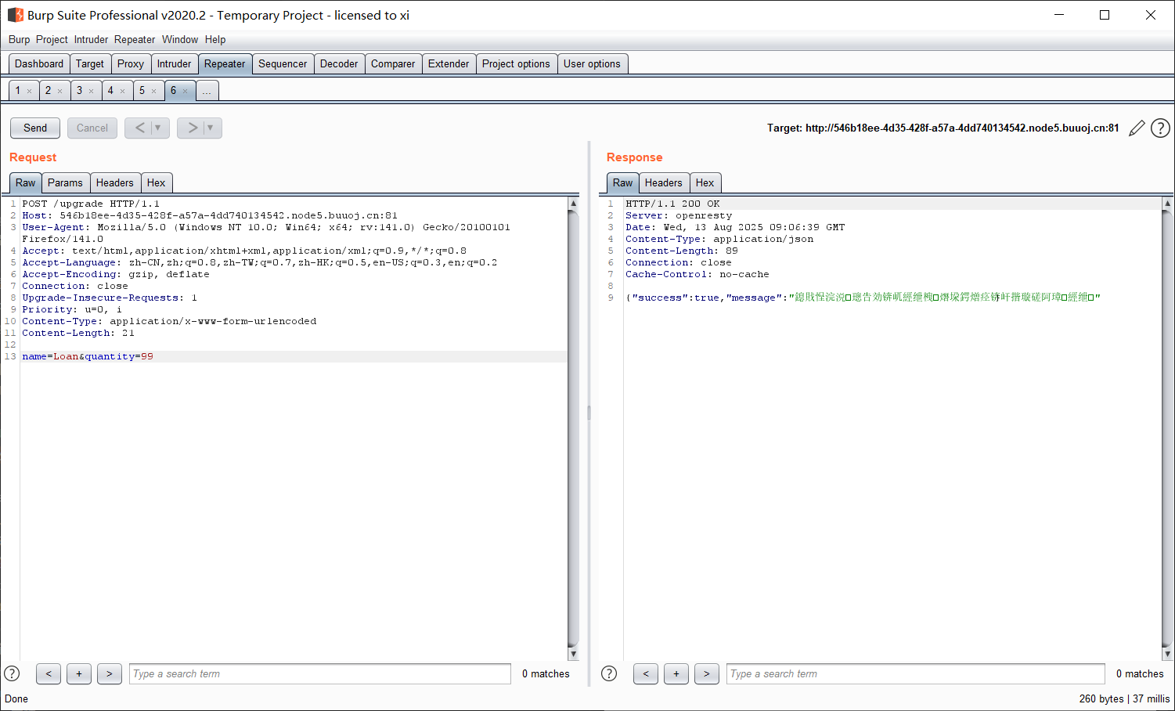
Task: Go to previous request in history
Action: coord(139,128)
